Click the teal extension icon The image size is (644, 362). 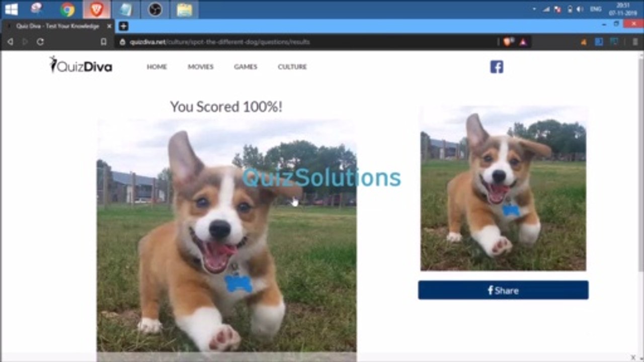coord(614,42)
